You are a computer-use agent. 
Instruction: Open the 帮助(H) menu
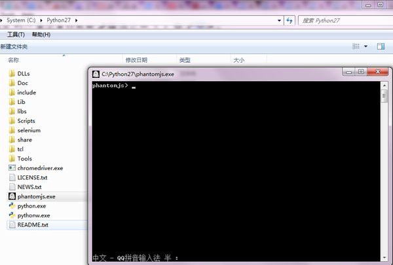41,35
